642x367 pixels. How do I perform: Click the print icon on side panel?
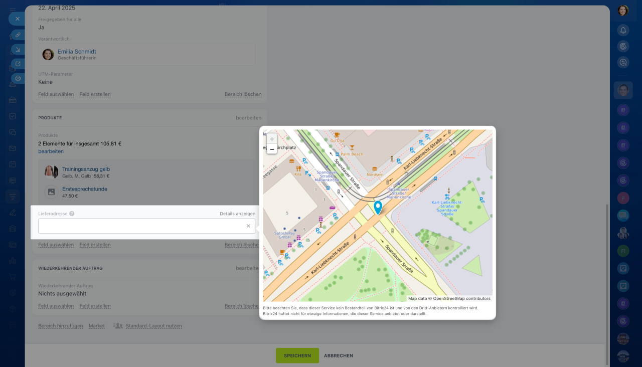[18, 78]
